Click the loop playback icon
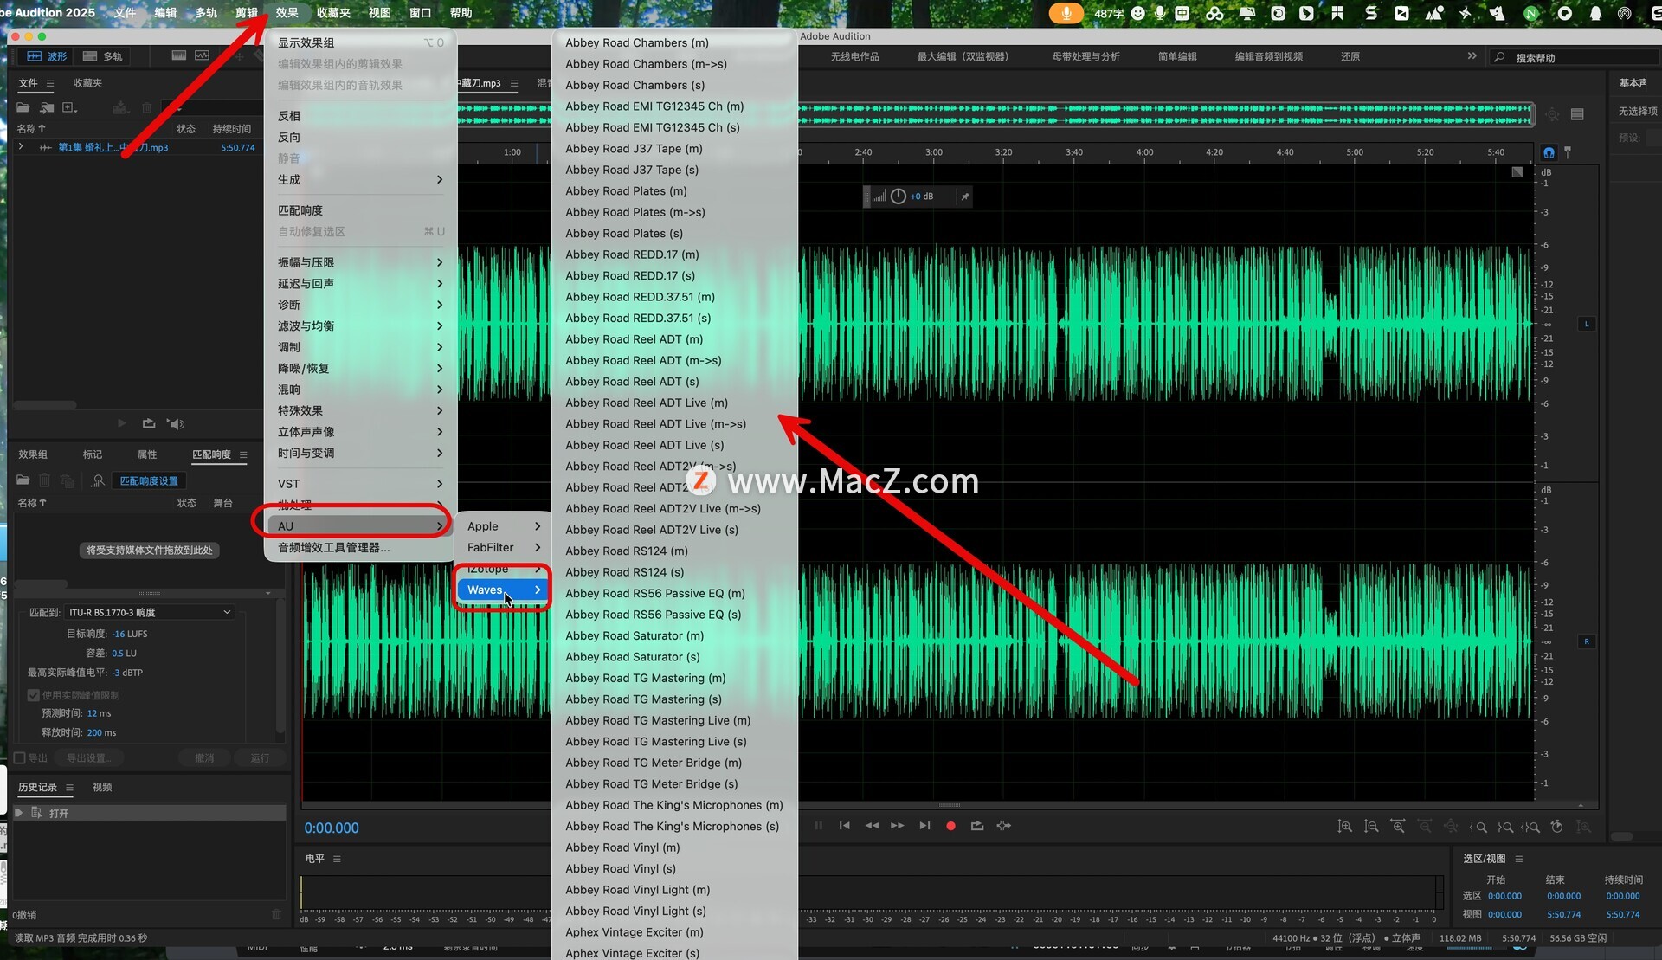The image size is (1662, 960). click(977, 826)
